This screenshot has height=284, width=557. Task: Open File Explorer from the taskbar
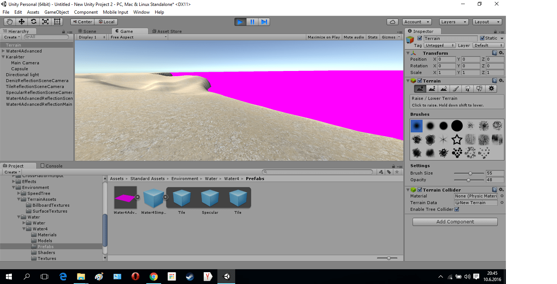tap(81, 277)
